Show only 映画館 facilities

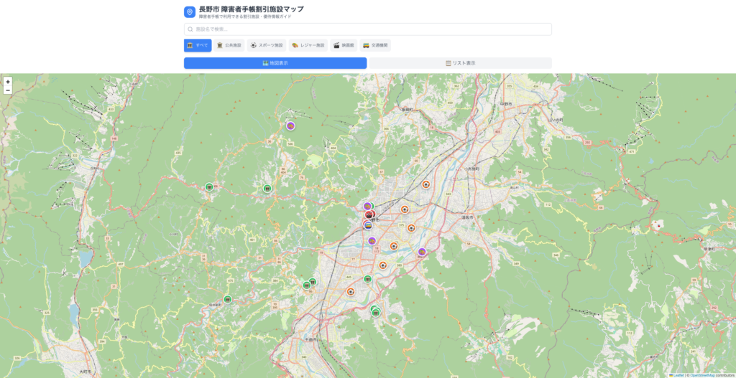pyautogui.click(x=344, y=45)
